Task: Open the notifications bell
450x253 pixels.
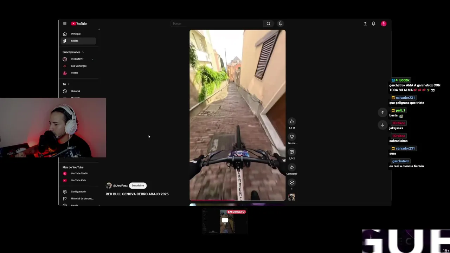Action: coord(373,24)
